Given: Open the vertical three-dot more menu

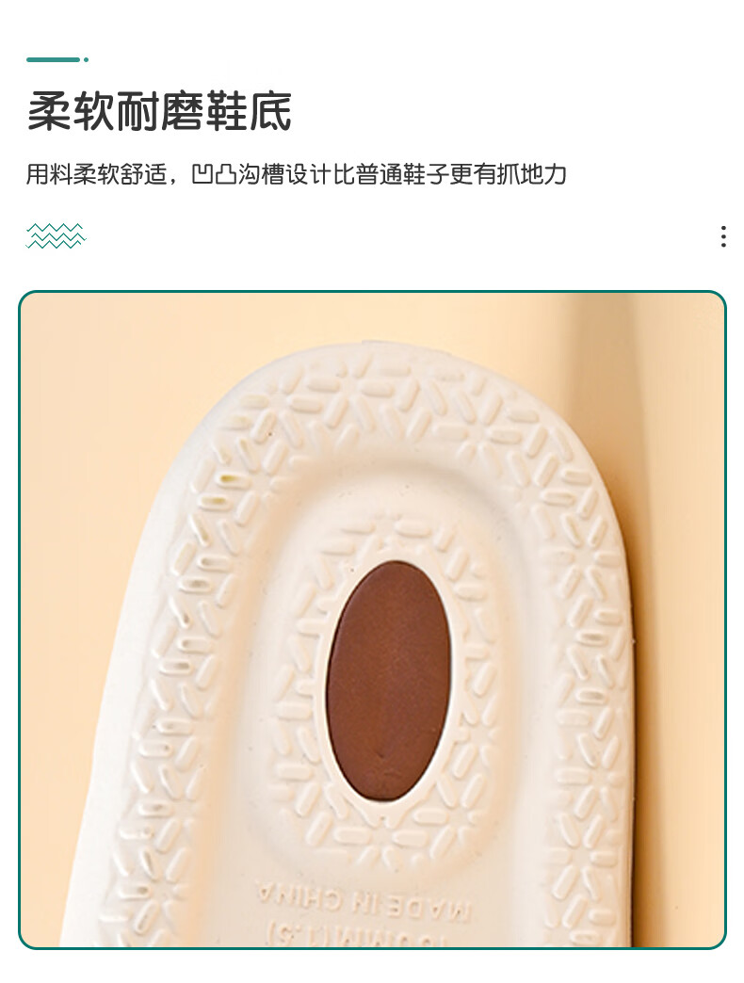Looking at the screenshot, I should click(723, 236).
